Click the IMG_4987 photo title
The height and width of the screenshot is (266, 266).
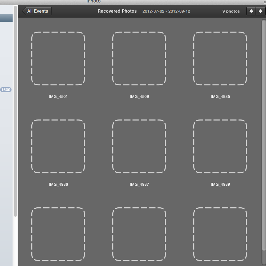click(139, 184)
